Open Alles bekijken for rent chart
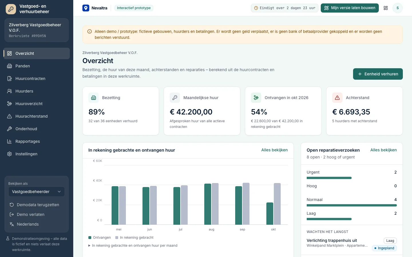The image size is (412, 257). tap(274, 150)
